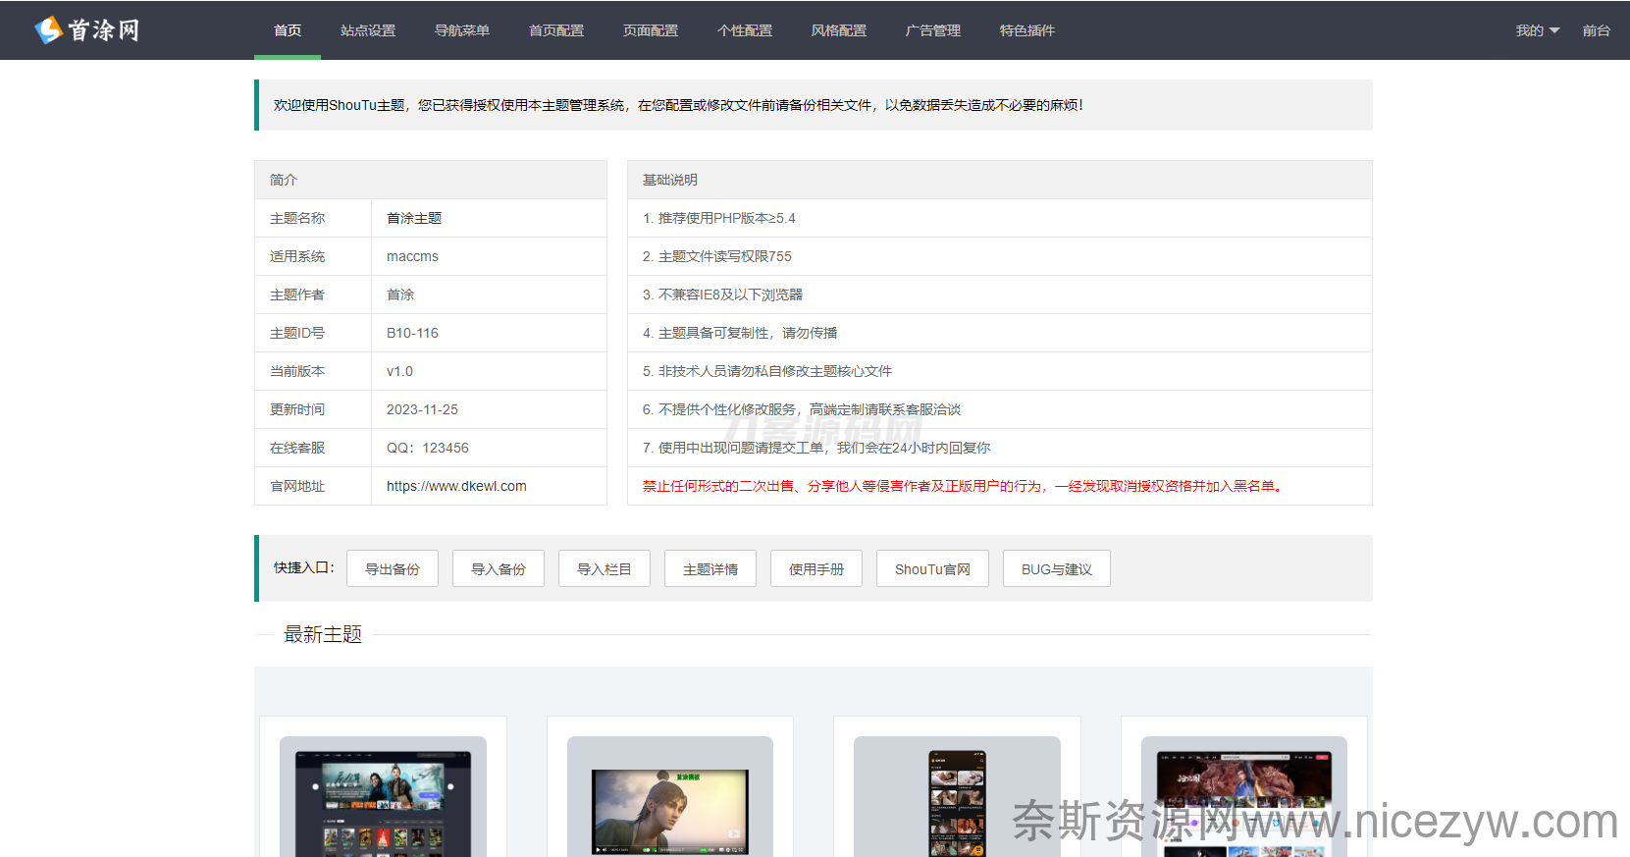
Task: Open first theme thumbnail with dark homepage
Action: tap(383, 796)
